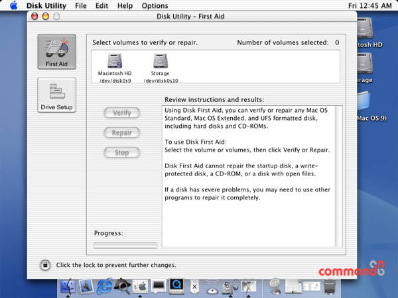The height and width of the screenshot is (298, 398).
Task: Select the Storage volume disk0s10
Action: point(161,68)
